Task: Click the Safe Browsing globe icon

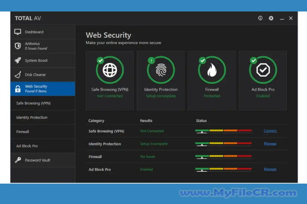Action: [110, 70]
